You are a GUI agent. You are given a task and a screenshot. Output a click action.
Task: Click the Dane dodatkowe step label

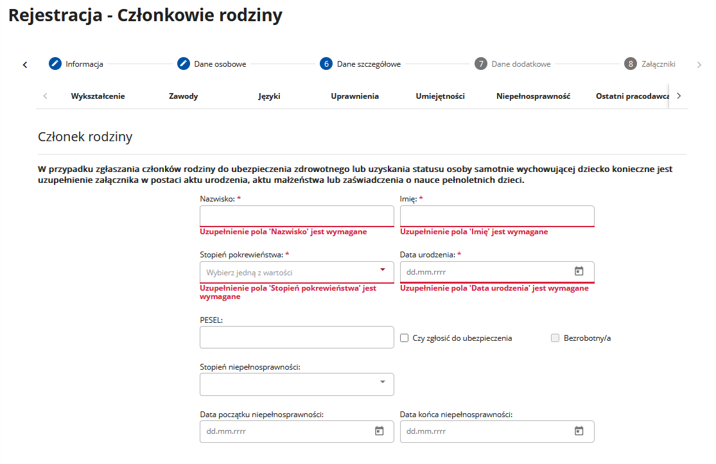pos(521,64)
